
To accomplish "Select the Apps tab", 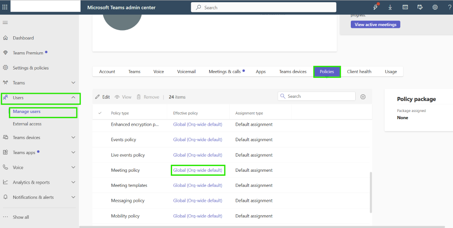I will point(261,71).
